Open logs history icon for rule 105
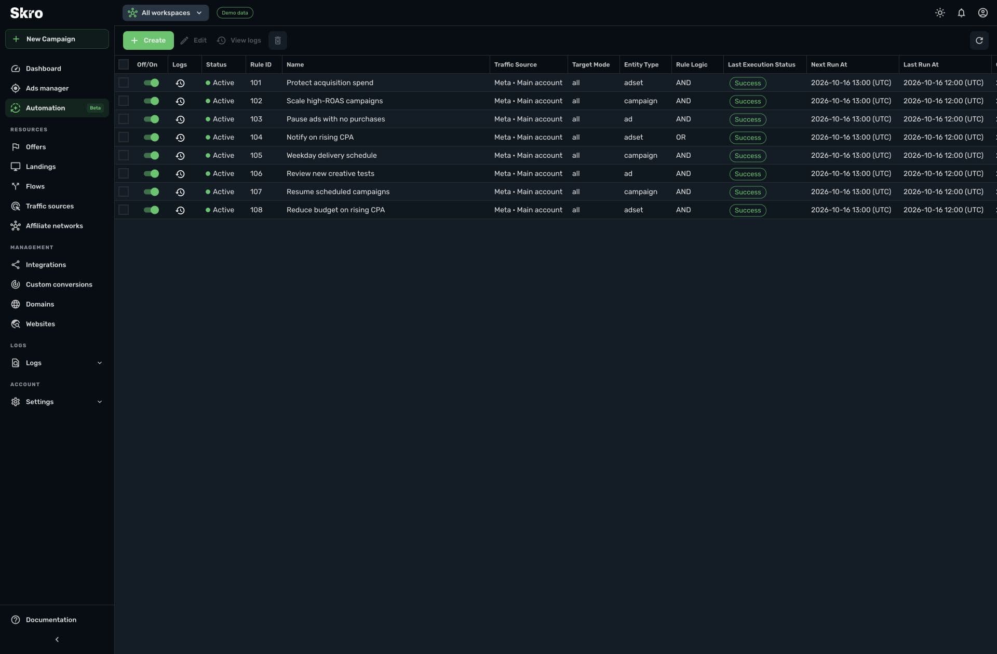 180,156
